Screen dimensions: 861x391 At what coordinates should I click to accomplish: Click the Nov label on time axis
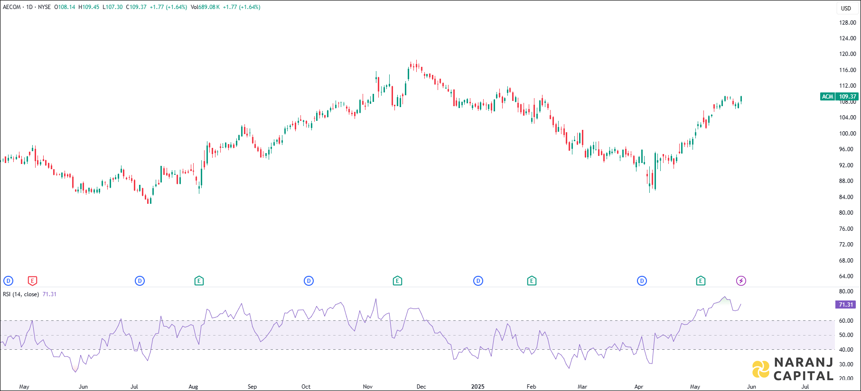click(368, 387)
